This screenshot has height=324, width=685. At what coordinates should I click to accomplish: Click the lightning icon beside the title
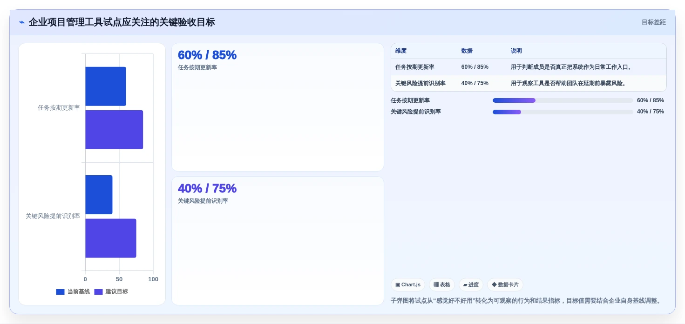coord(22,22)
